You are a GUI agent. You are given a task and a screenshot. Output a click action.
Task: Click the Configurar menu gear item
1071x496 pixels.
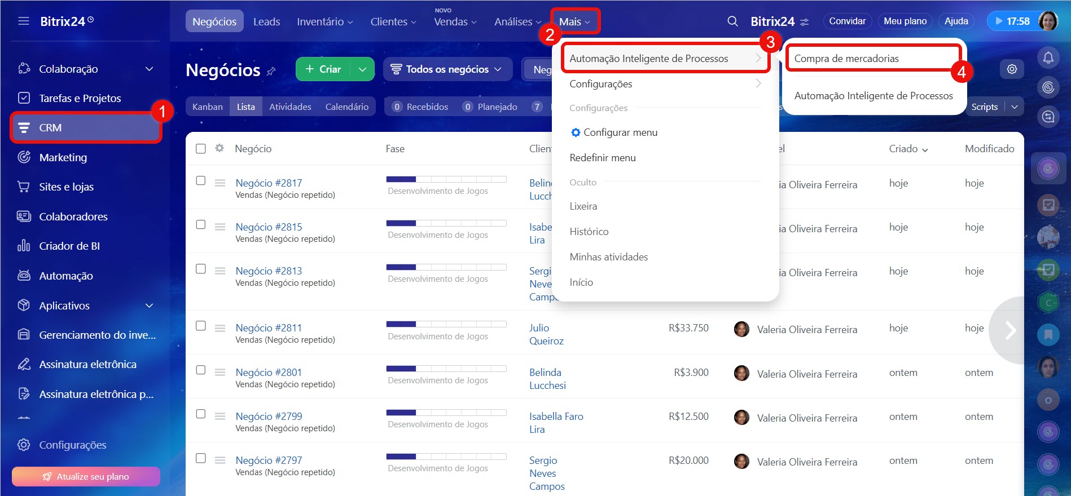[613, 132]
